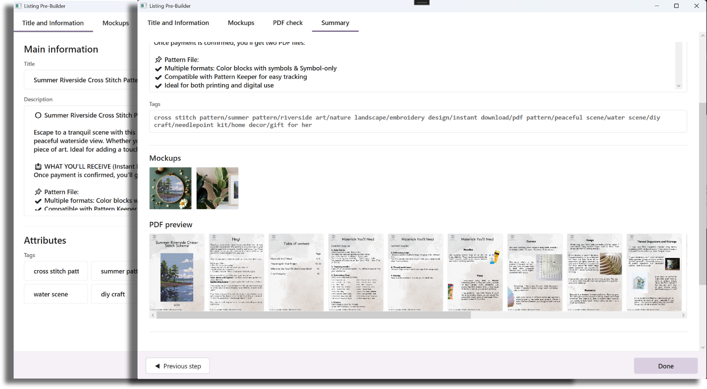Open the Hey! page PDF preview
Screen dimensions: 707x389
pyautogui.click(x=236, y=272)
